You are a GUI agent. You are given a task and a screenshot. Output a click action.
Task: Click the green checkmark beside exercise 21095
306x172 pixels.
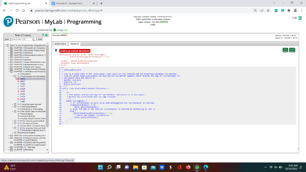tap(18, 84)
